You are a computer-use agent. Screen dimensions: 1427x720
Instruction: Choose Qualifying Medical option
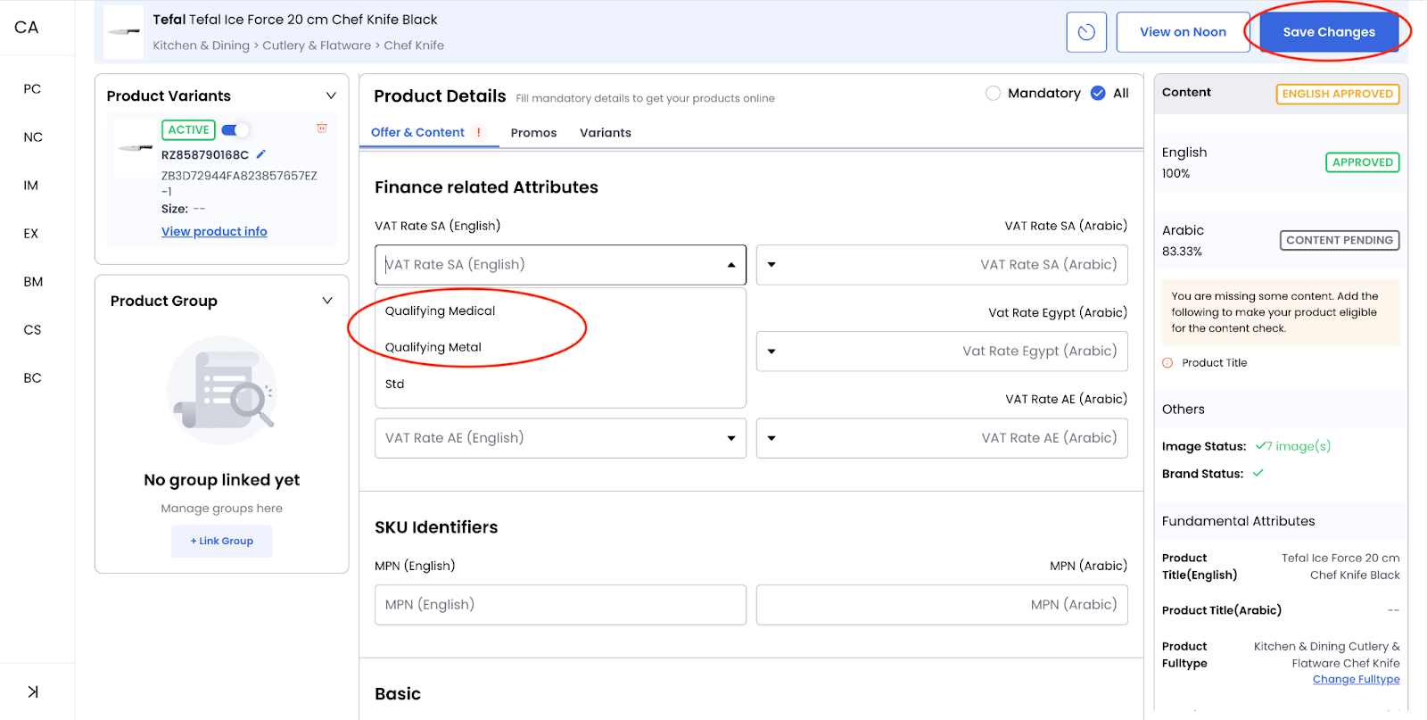(x=560, y=310)
